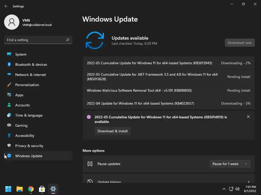
Task: Click the Update history clock icon
Action: (x=90, y=181)
